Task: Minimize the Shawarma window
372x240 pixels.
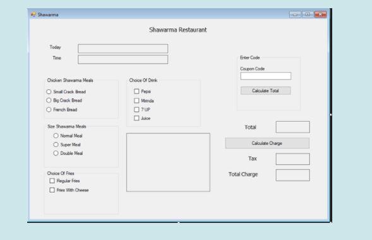Action: pyautogui.click(x=295, y=15)
